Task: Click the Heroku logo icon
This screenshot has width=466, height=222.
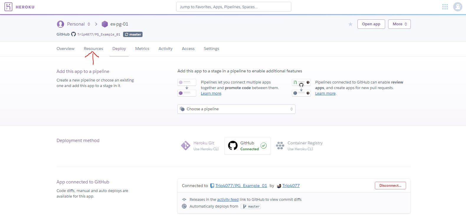Action: tap(9, 7)
